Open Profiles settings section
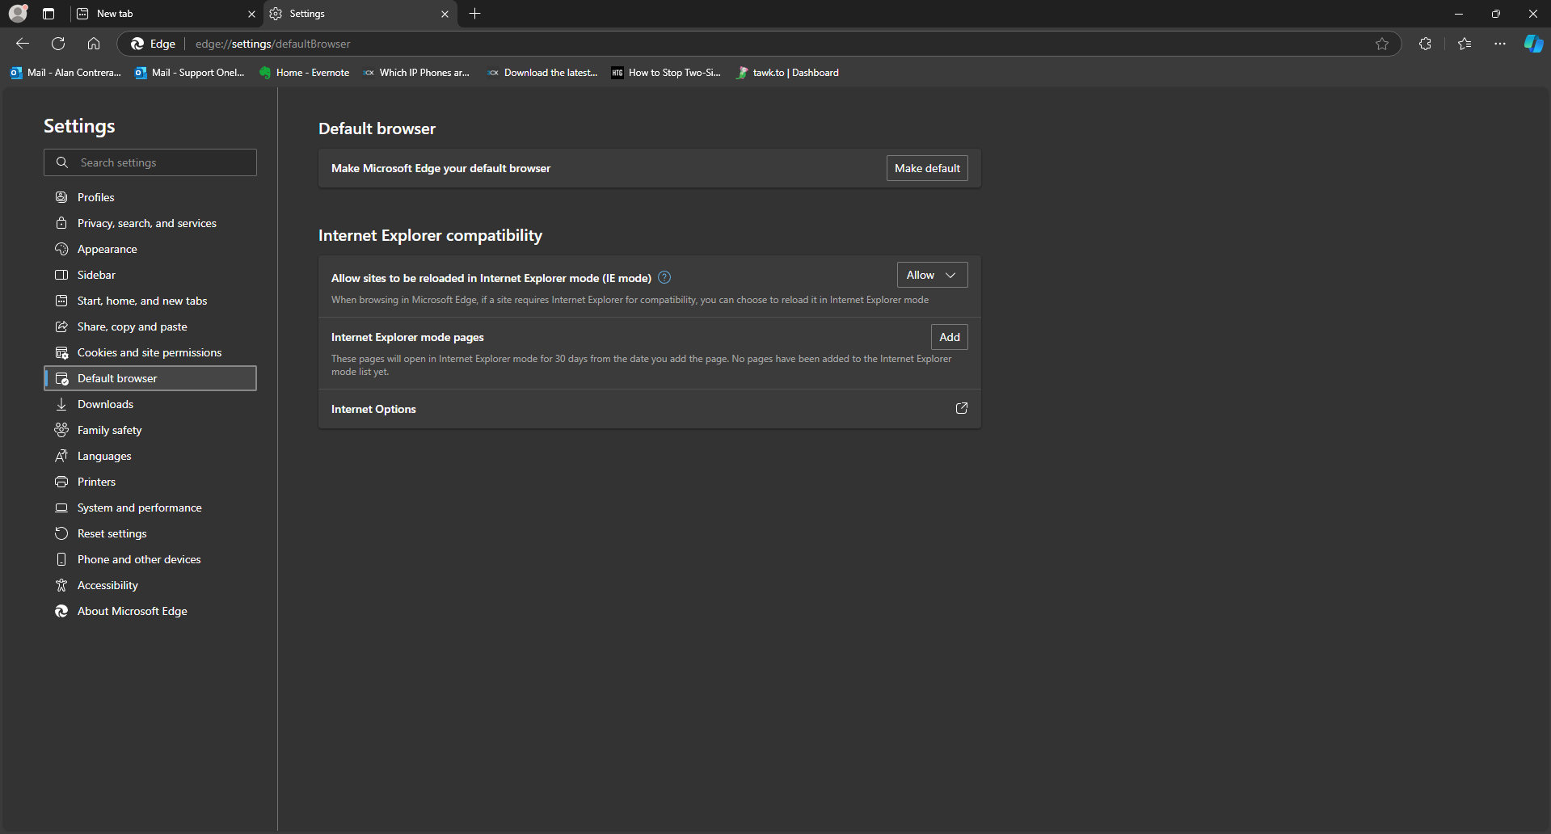The width and height of the screenshot is (1551, 834). click(x=150, y=197)
